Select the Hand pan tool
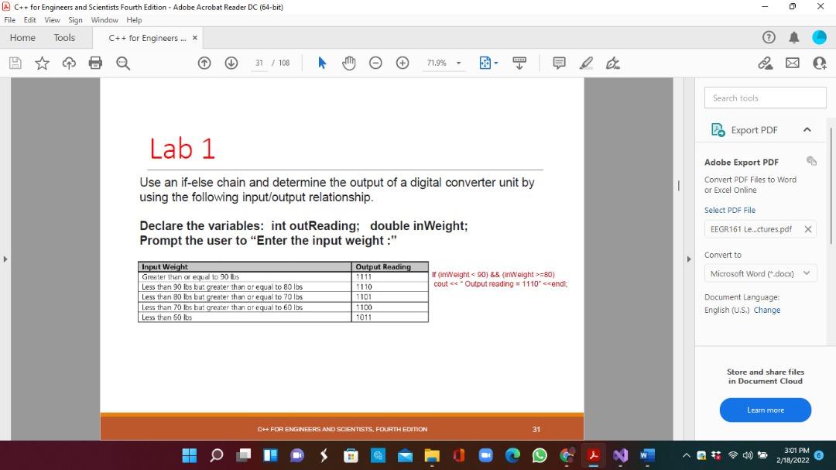Screen dimensions: 836x470 [348, 63]
